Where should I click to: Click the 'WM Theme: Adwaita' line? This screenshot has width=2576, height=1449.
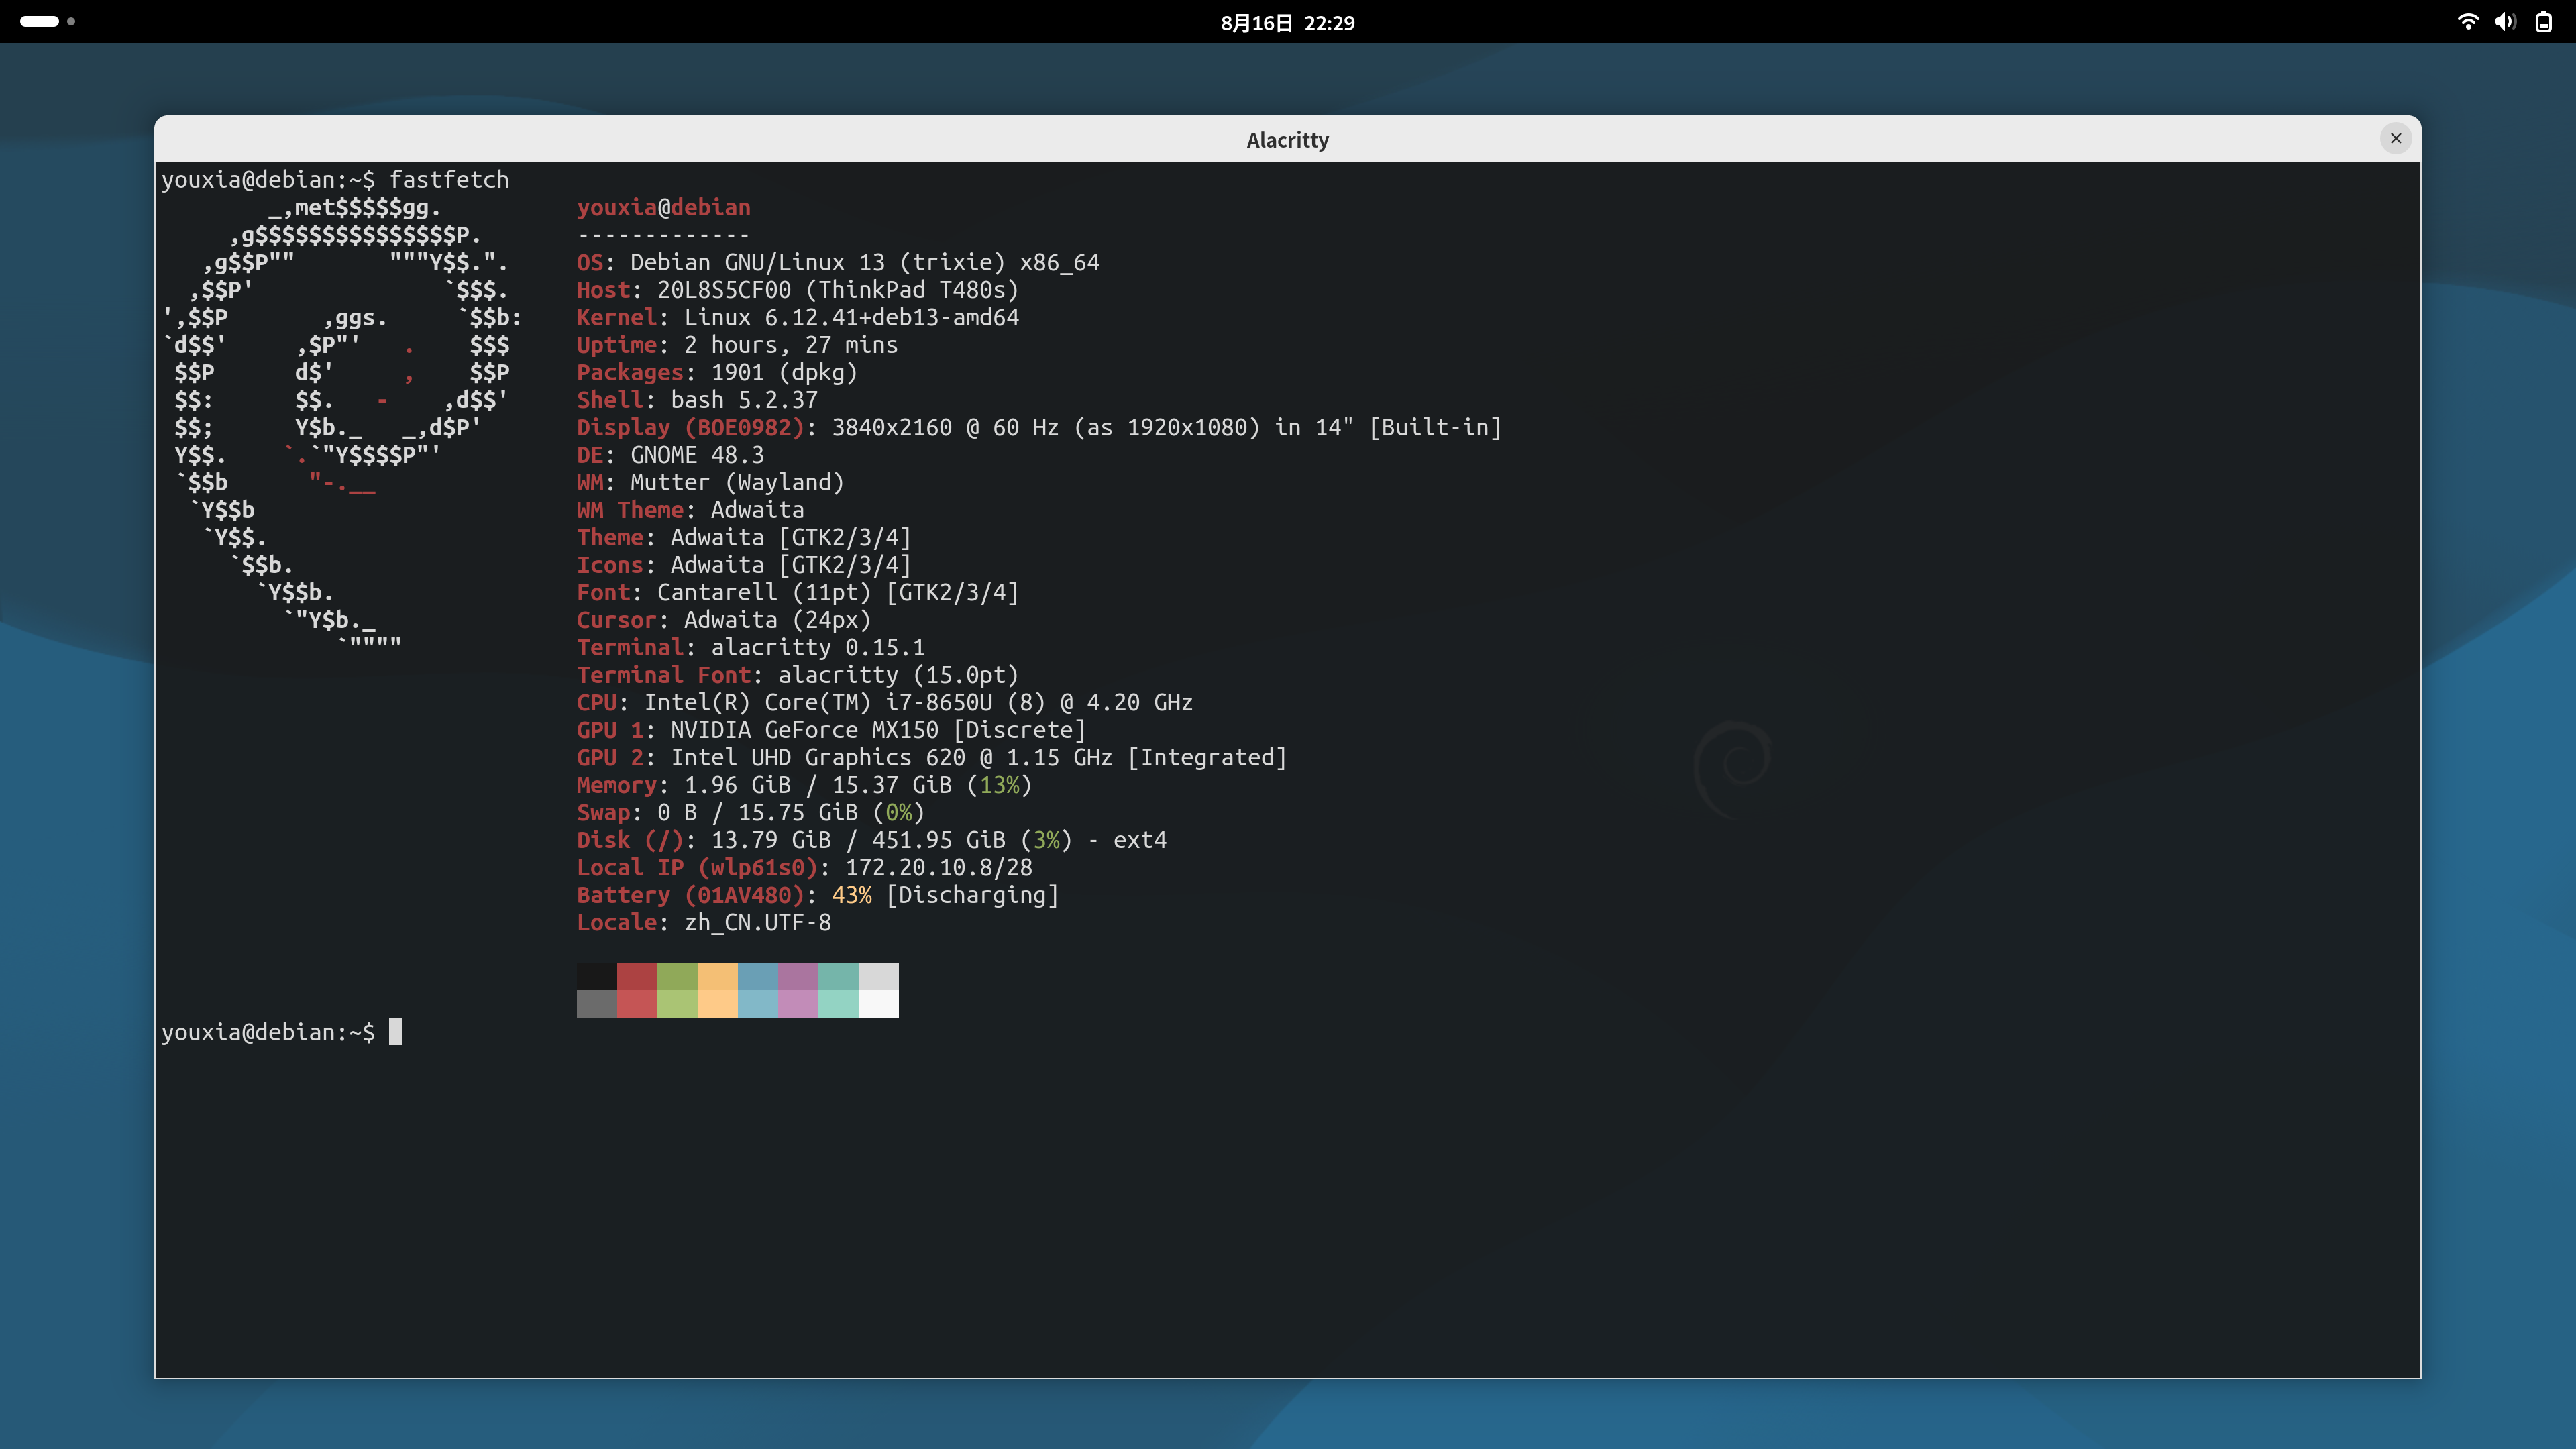690,510
